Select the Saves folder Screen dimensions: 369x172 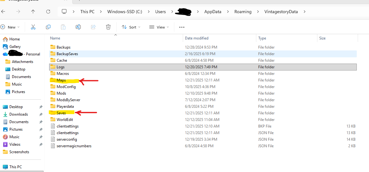(61, 113)
